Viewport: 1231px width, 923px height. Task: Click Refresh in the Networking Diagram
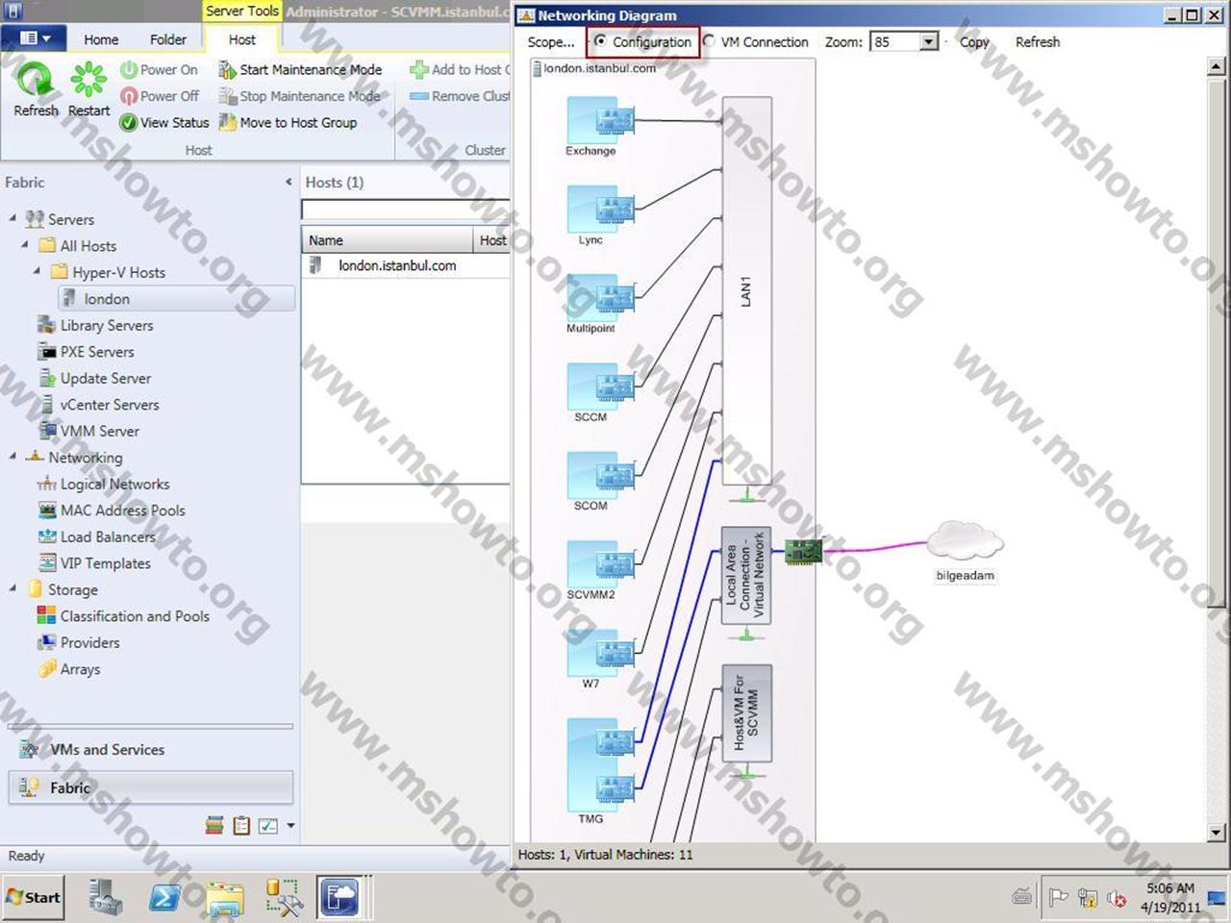(x=1038, y=42)
